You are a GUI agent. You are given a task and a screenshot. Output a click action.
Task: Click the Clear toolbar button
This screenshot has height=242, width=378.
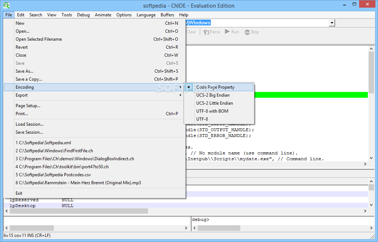191,32
